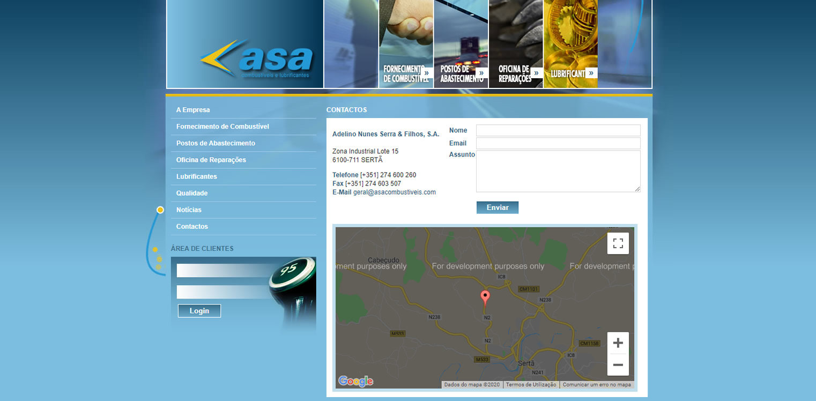
Task: Click the fax number 274 603 507
Action: (373, 183)
